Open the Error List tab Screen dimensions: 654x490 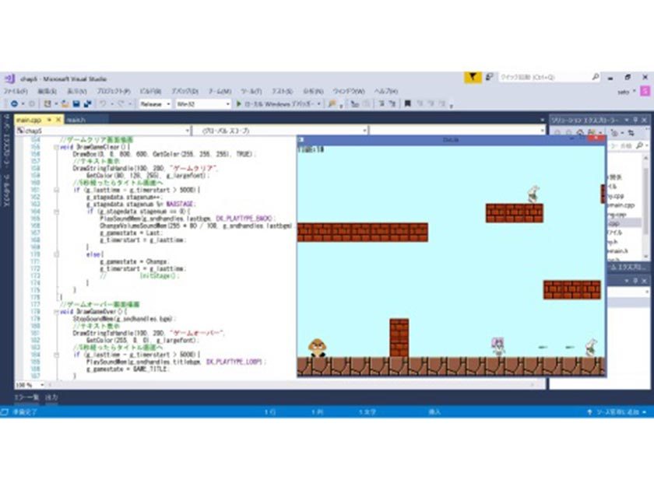pyautogui.click(x=26, y=397)
